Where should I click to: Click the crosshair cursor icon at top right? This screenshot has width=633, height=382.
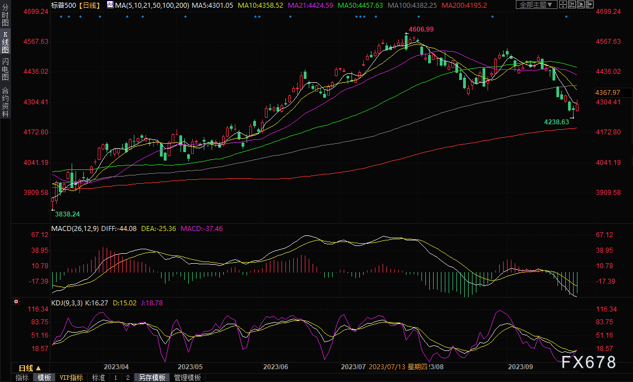(x=563, y=4)
